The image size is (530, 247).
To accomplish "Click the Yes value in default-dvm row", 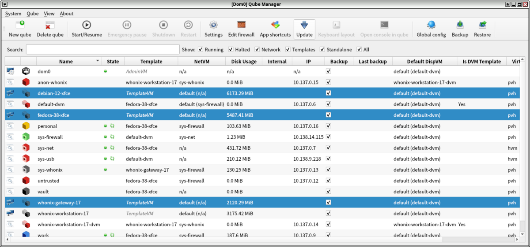I will 462,104.
